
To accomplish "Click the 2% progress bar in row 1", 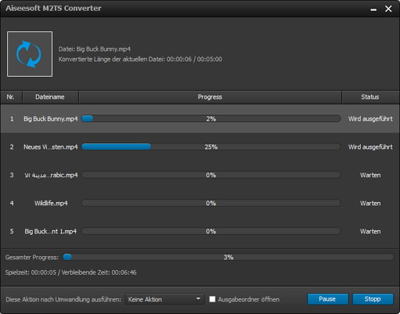I will coord(210,119).
